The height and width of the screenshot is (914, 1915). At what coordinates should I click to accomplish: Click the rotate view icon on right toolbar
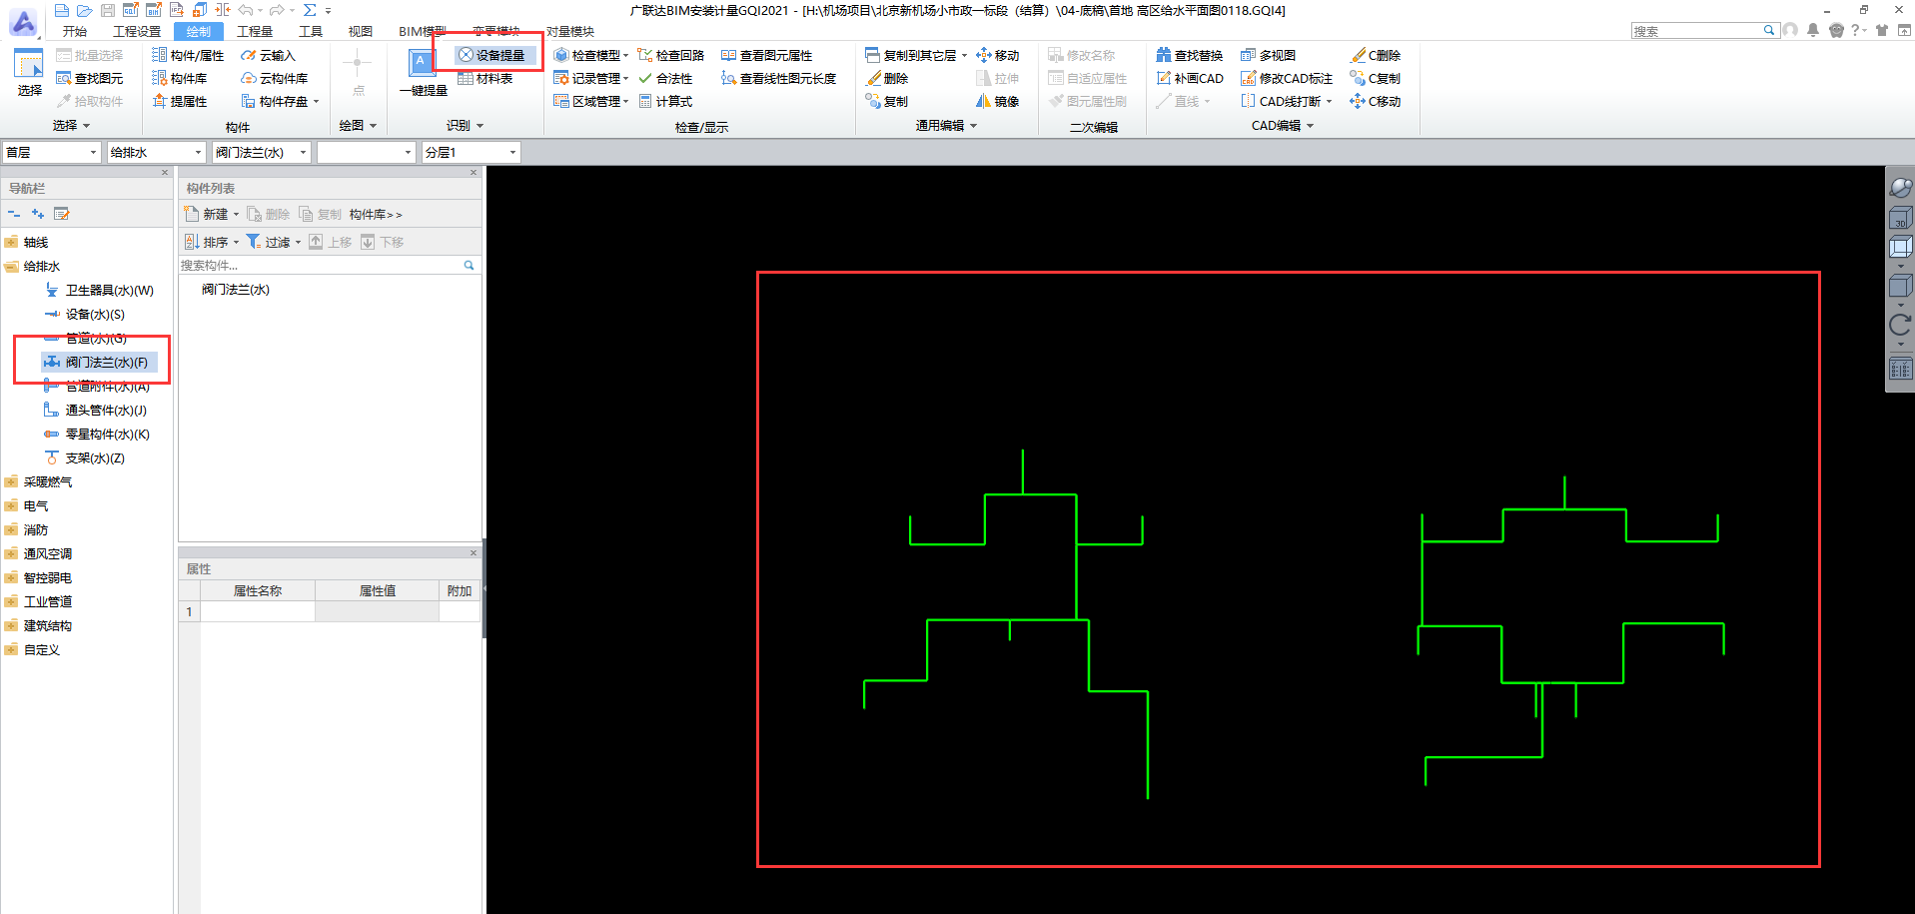pos(1900,325)
